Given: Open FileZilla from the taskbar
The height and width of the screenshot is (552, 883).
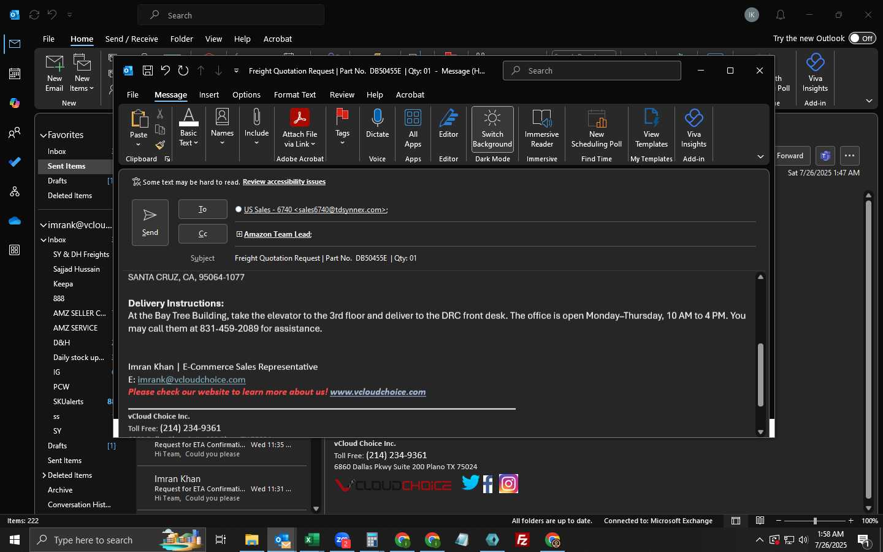Looking at the screenshot, I should (522, 540).
